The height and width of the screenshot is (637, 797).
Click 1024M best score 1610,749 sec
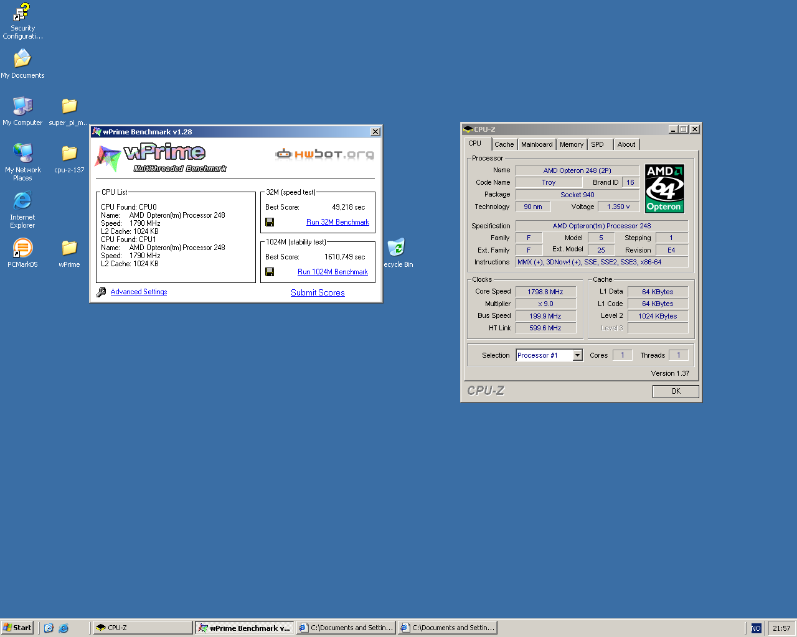point(344,257)
